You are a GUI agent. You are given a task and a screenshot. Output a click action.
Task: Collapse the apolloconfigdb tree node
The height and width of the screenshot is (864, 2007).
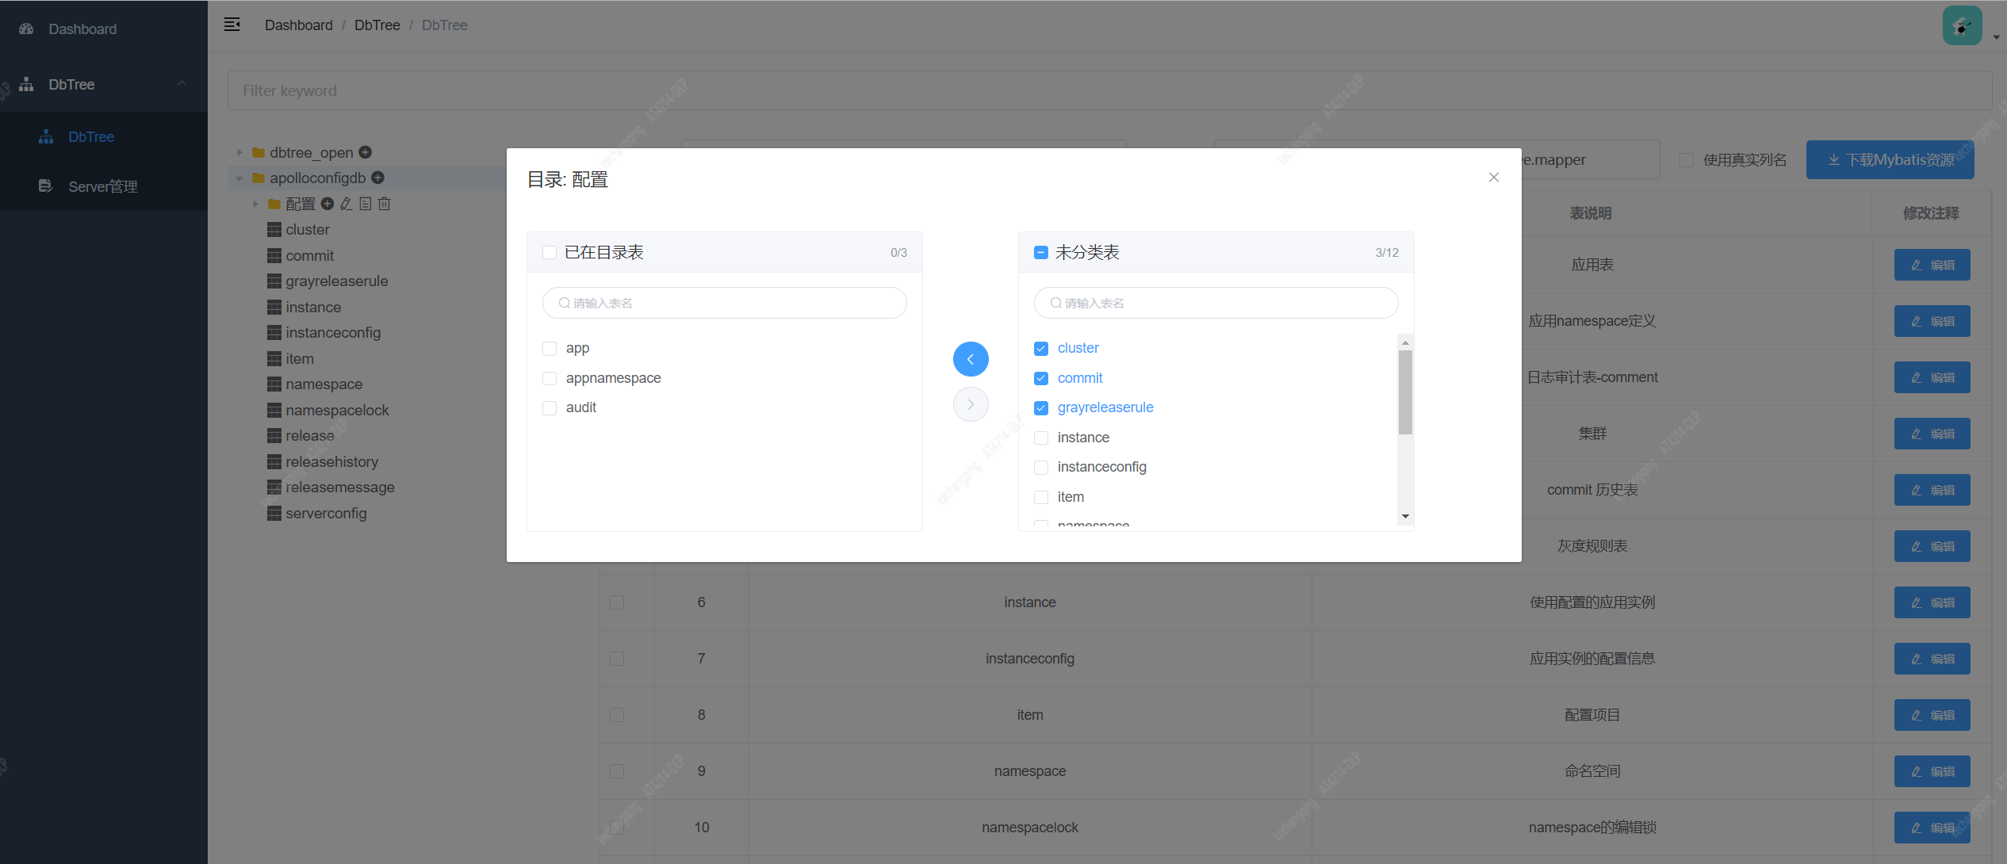click(239, 178)
